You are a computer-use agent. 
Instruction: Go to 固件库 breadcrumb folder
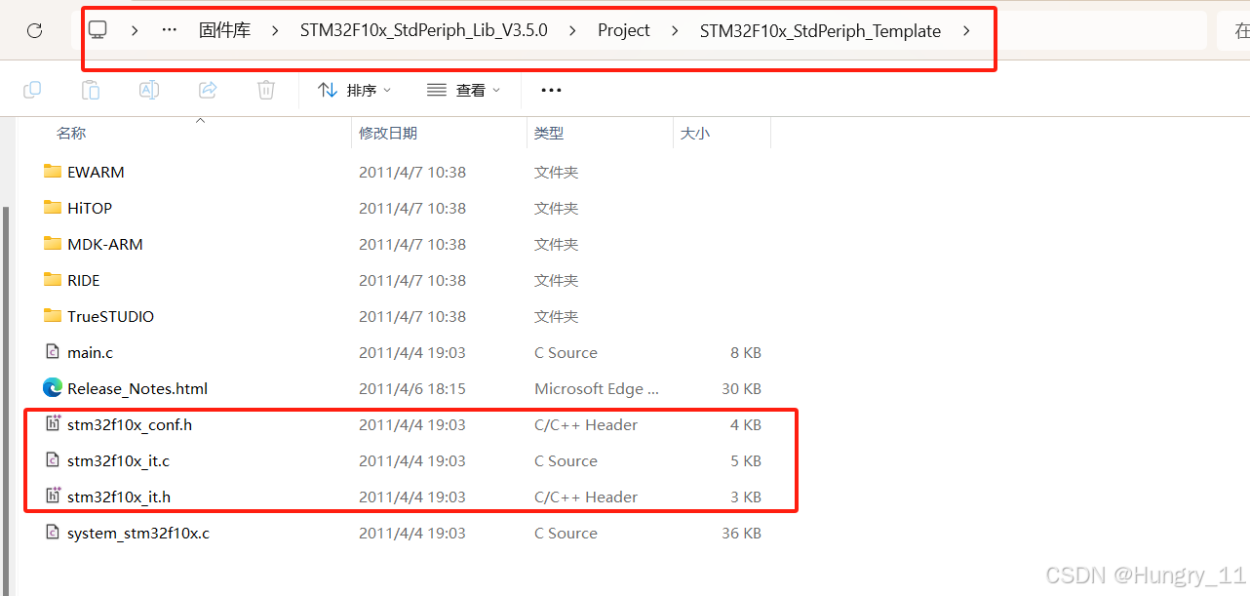tap(224, 30)
